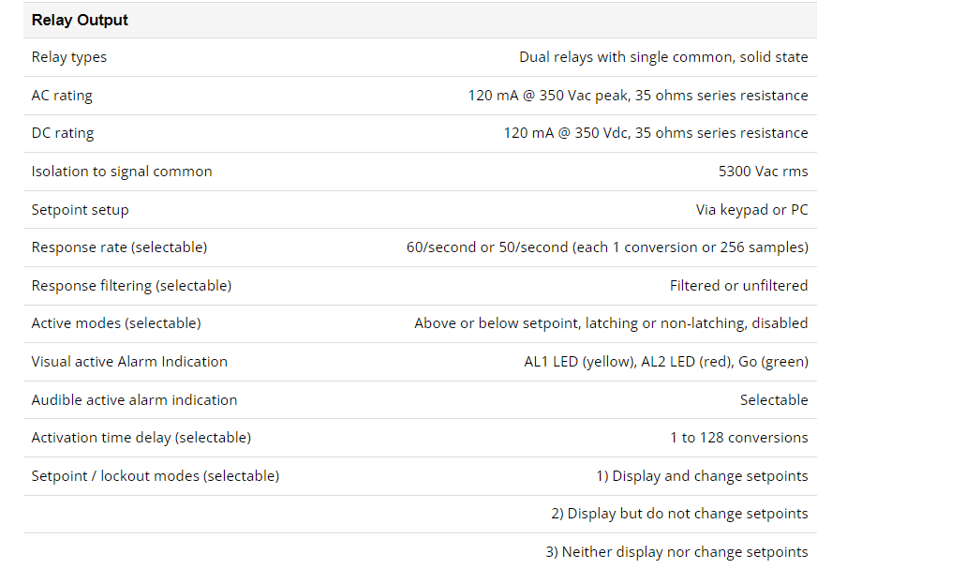
Task: Click Activation time delay (selectable) label
Action: 141,438
